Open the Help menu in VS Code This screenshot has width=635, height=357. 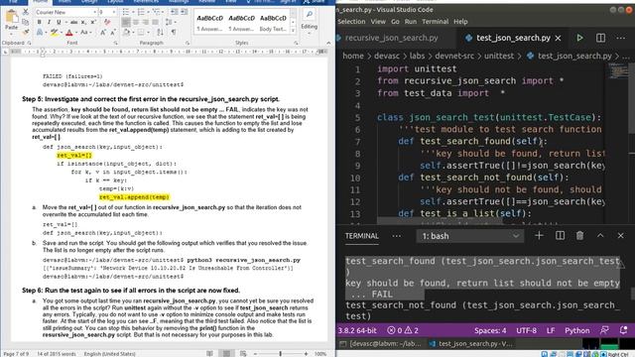460,22
